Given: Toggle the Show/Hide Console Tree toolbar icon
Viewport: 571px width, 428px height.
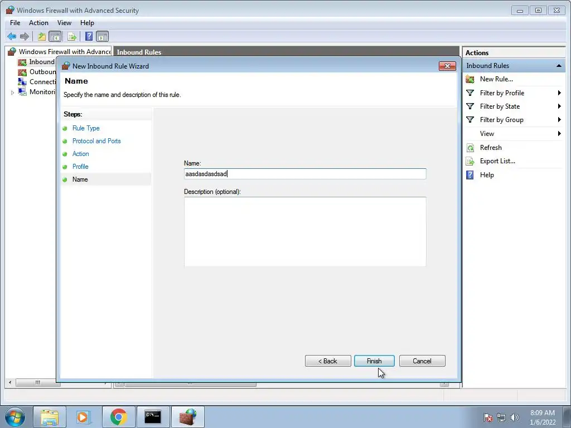Looking at the screenshot, I should click(x=55, y=36).
